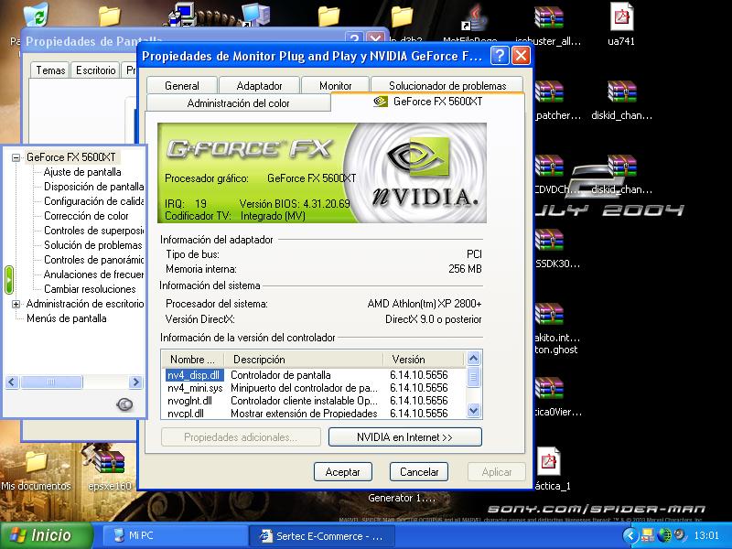Select the ticaOVier archive desktop icon
732x549 pixels.
[550, 388]
